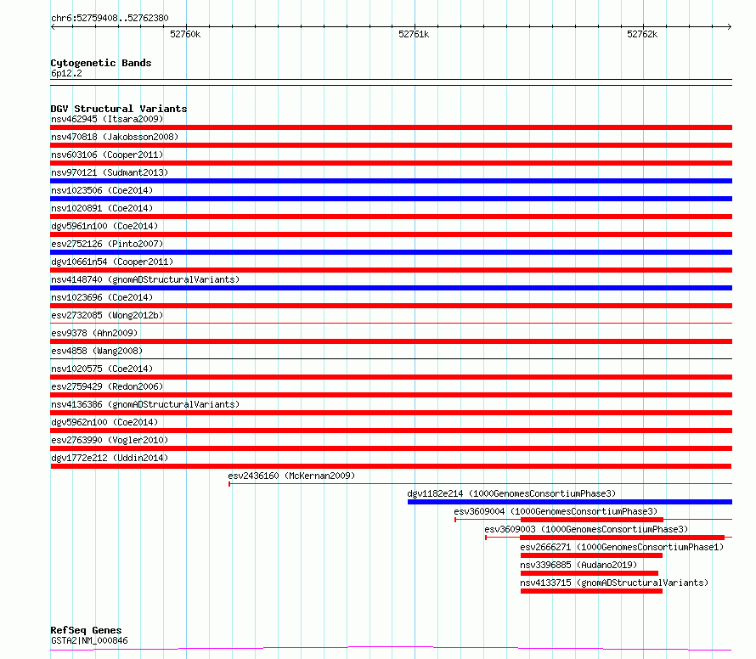This screenshot has width=756, height=659.
Task: Open nsv1023506 (Coe2014) variant details
Action: pyautogui.click(x=102, y=190)
